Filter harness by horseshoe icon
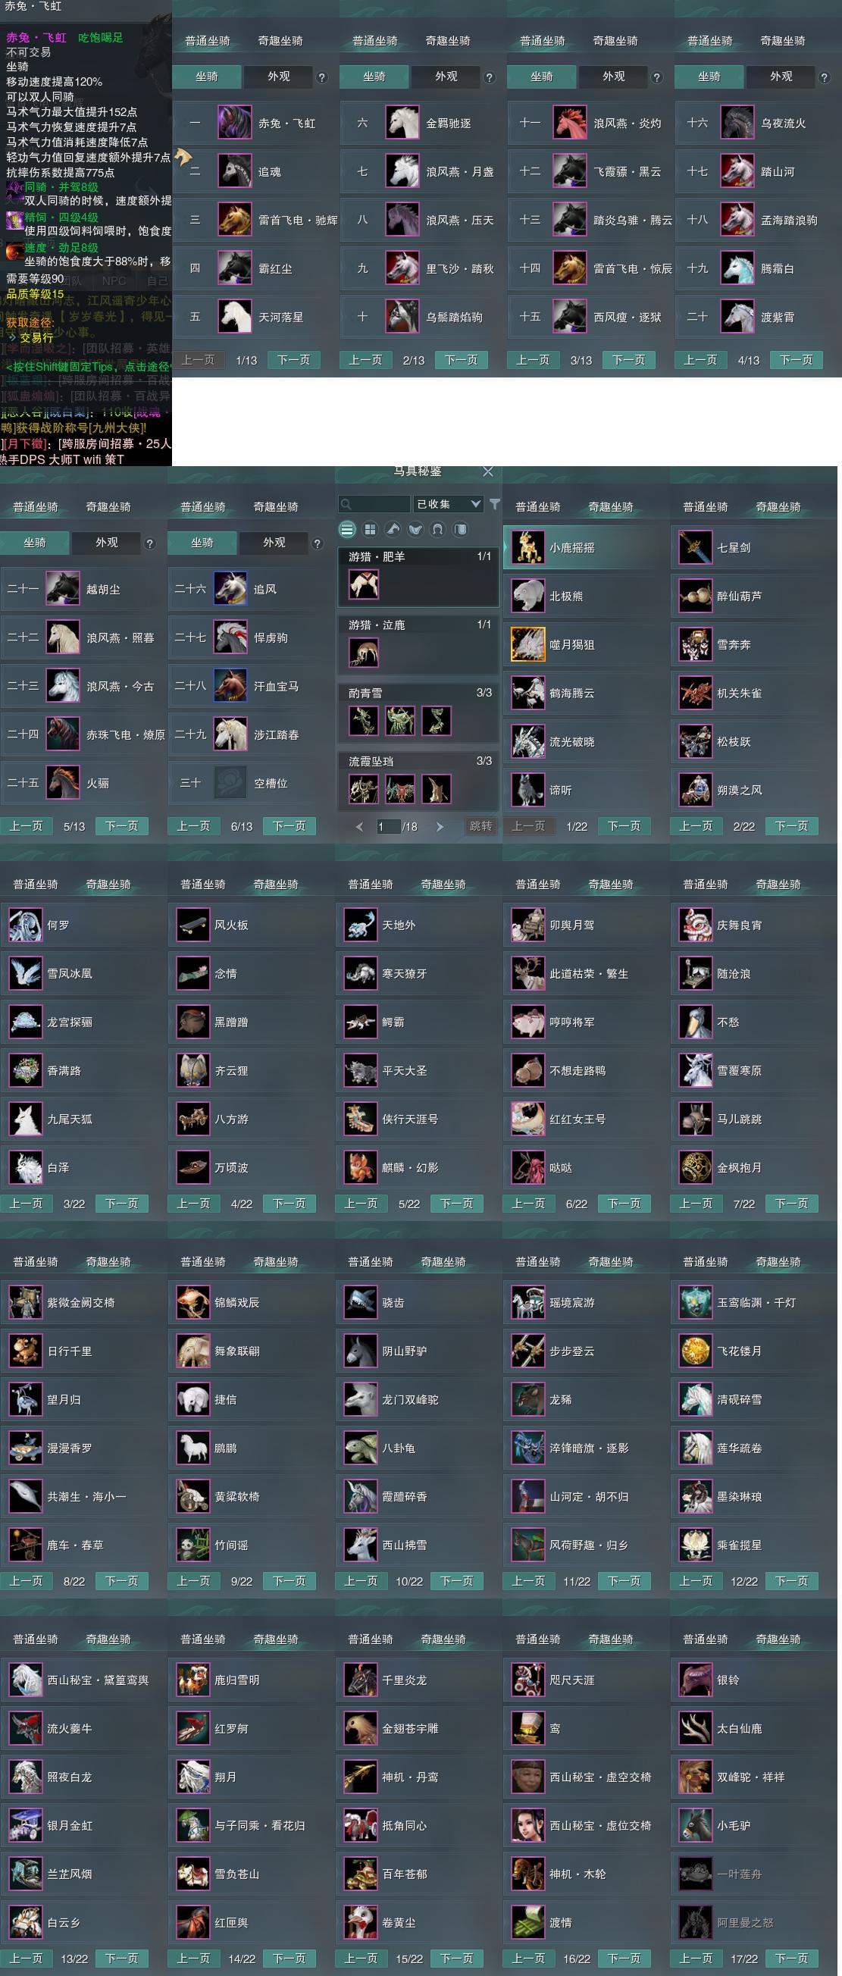 tap(437, 529)
